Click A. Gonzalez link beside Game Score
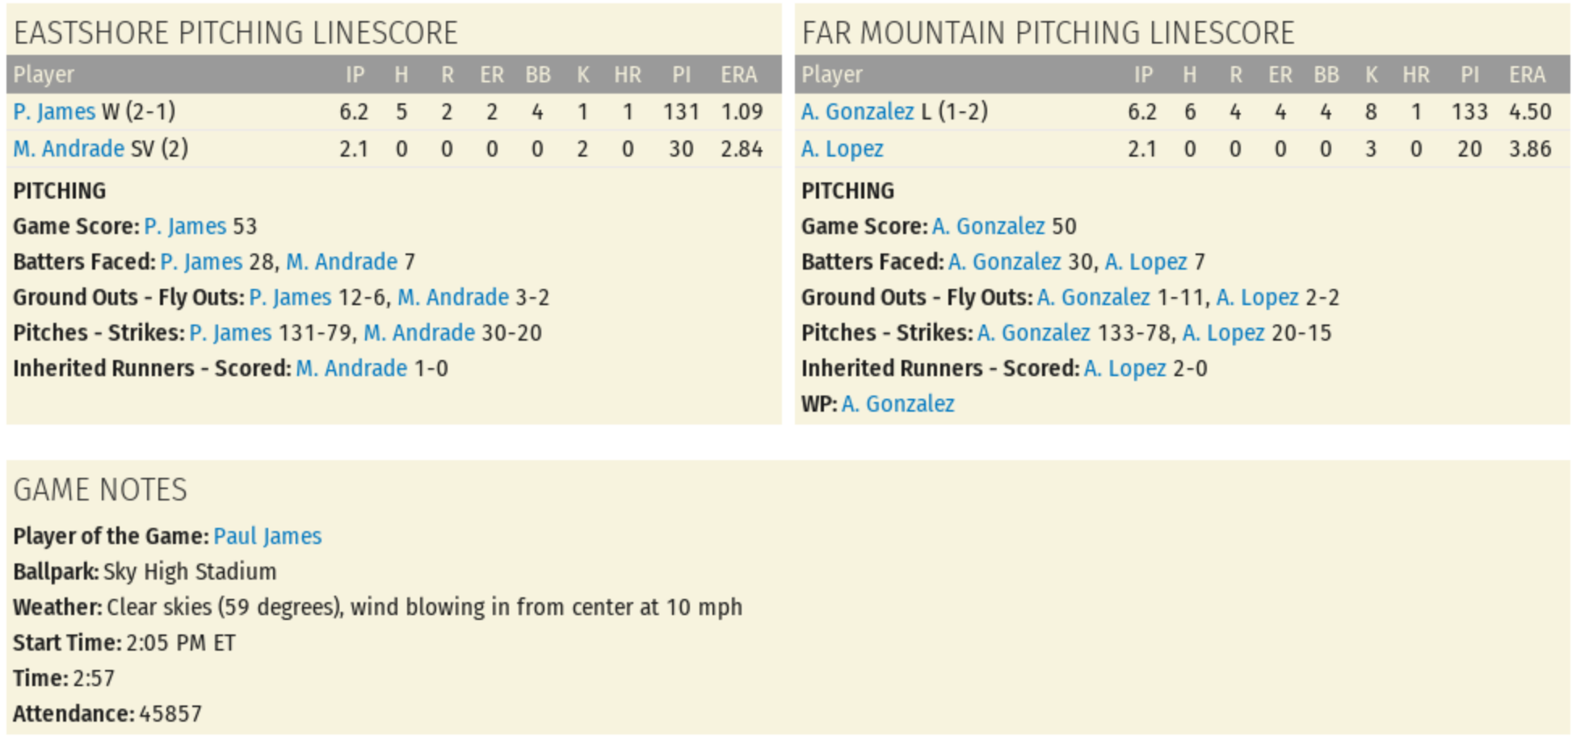 click(x=988, y=226)
